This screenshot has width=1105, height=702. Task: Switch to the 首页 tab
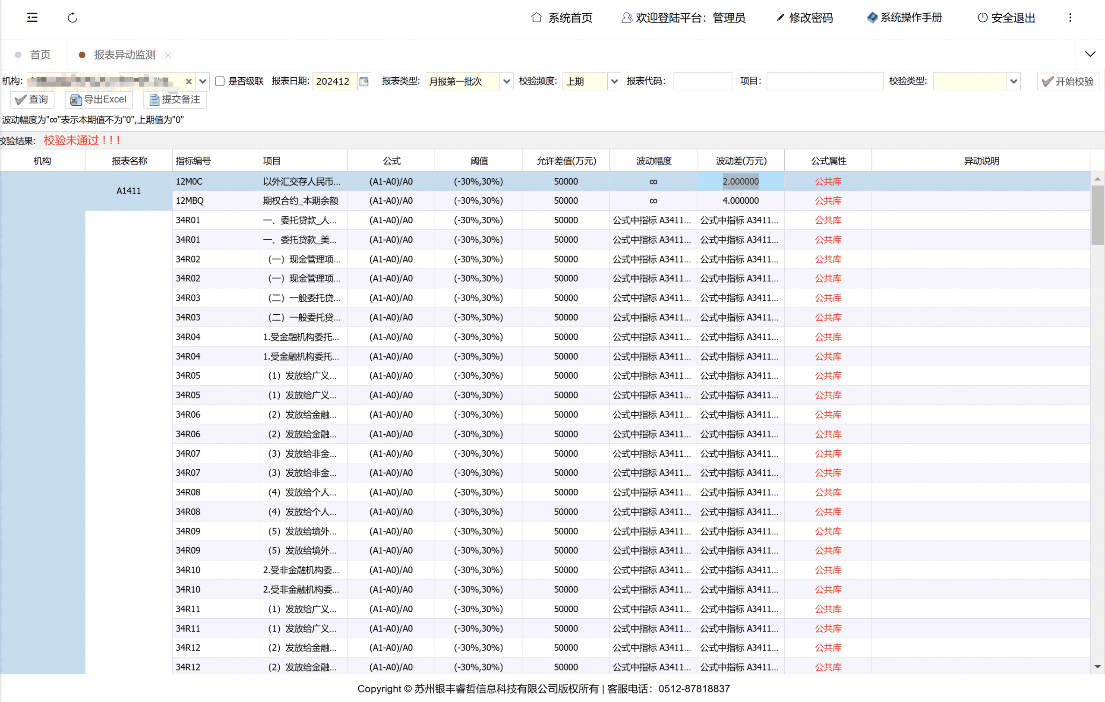pyautogui.click(x=41, y=55)
